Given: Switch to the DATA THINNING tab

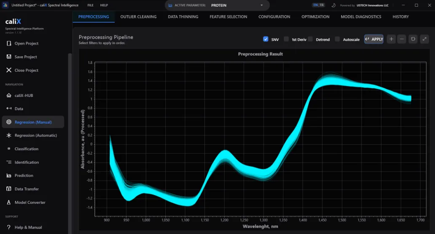Looking at the screenshot, I should point(183,17).
